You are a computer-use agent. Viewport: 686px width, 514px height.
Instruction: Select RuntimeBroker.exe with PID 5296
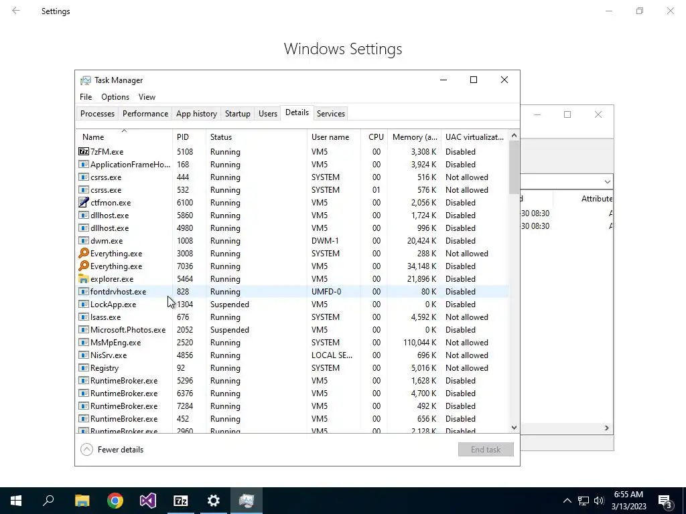[x=292, y=380]
